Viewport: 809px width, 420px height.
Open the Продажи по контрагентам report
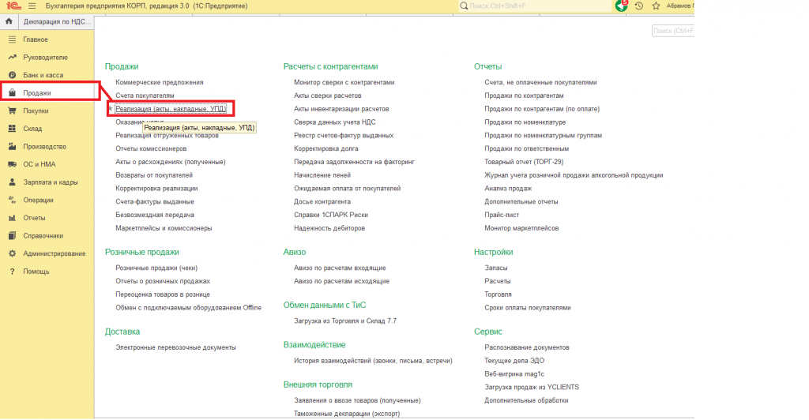click(524, 96)
